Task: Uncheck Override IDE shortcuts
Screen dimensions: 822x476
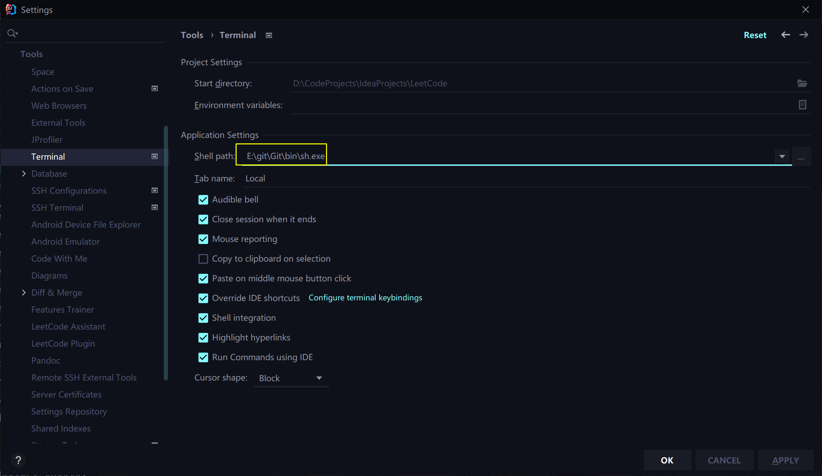Action: click(203, 298)
